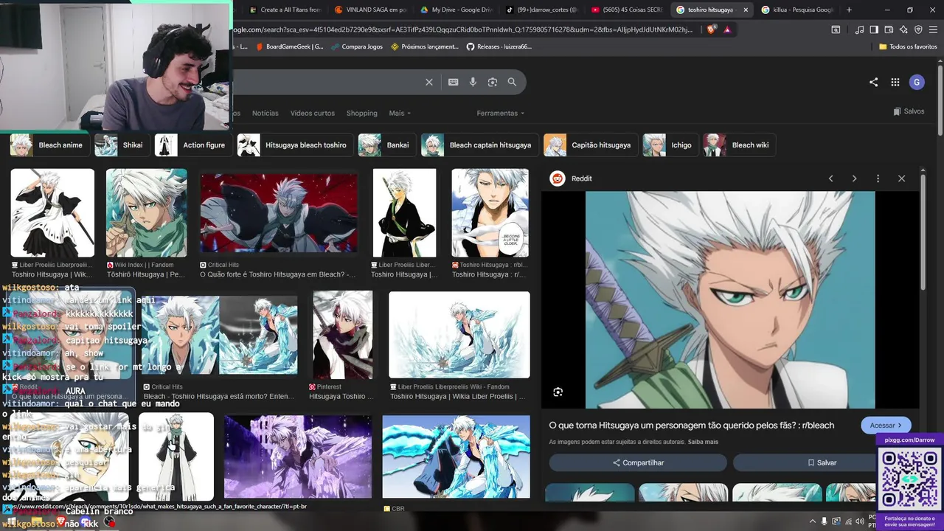
Task: Start voice search with microphone icon
Action: (x=473, y=82)
